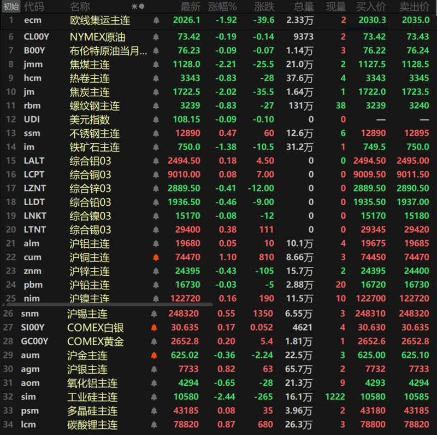This screenshot has height=435, width=437.
Task: Select the 初始 tab in the top-left
Action: coord(11,7)
